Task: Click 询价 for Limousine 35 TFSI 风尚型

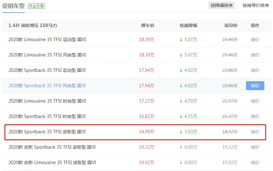Action: pos(255,55)
